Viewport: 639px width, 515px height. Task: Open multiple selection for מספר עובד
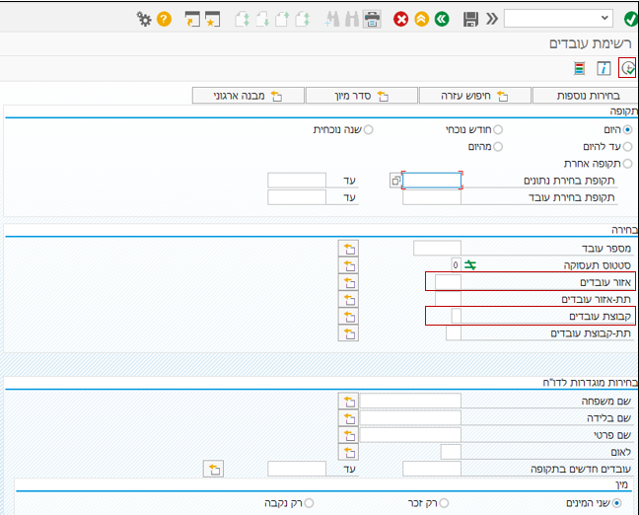point(348,249)
